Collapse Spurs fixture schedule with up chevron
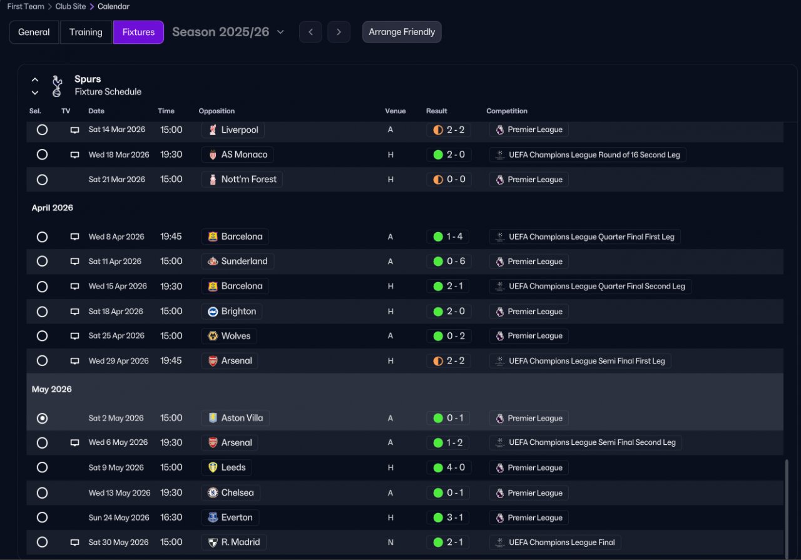 pyautogui.click(x=35, y=79)
